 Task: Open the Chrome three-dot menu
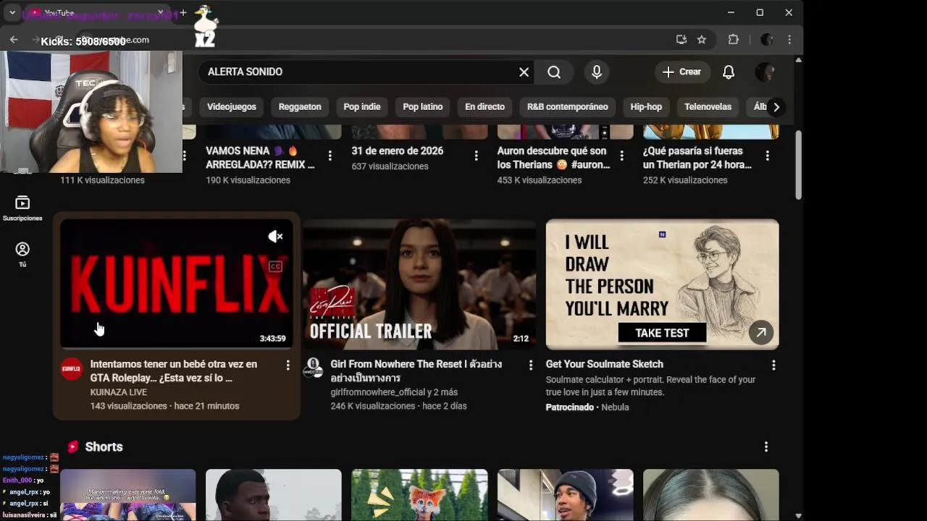coord(789,40)
